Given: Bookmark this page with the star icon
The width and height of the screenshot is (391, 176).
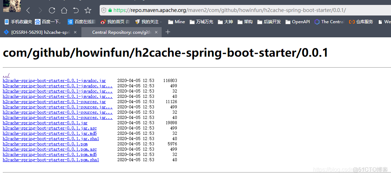Looking at the screenshot, I should pos(88,10).
